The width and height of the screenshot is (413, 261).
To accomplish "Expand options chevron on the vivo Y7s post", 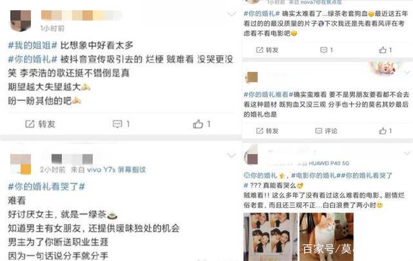I will point(232,155).
